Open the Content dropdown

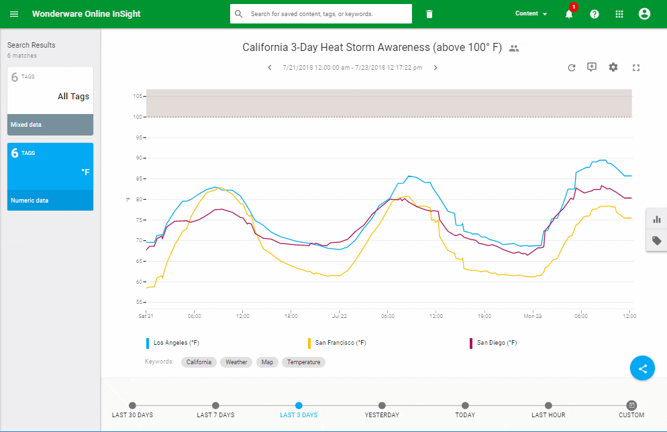coord(531,13)
